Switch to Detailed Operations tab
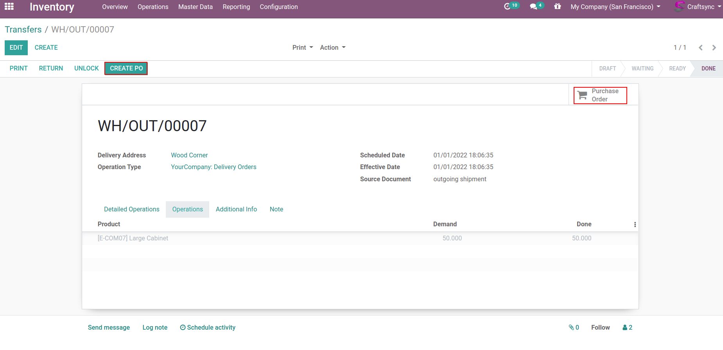The height and width of the screenshot is (350, 723). 131,209
